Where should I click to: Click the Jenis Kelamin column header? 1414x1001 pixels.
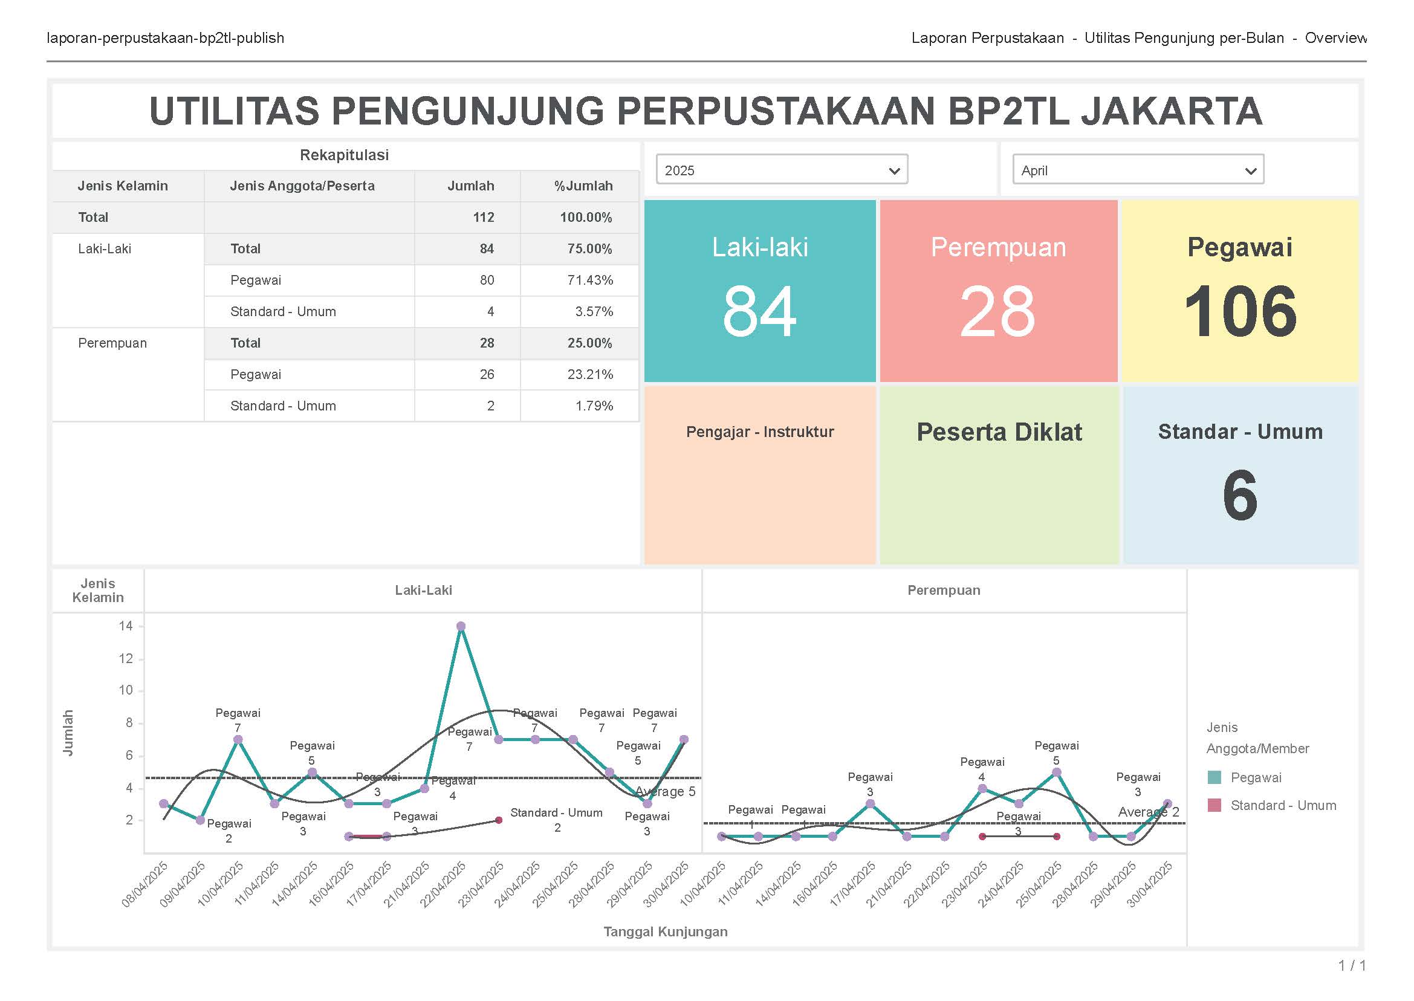coord(123,186)
